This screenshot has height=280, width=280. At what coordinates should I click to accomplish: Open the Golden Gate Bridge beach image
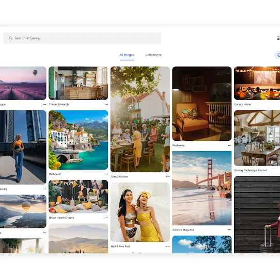[x=202, y=188]
